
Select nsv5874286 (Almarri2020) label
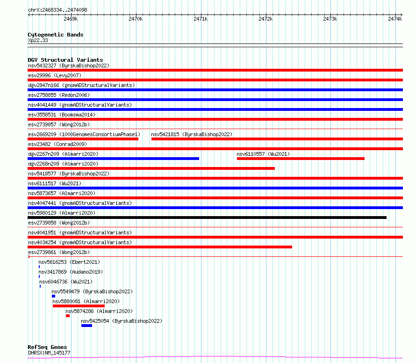(x=99, y=311)
